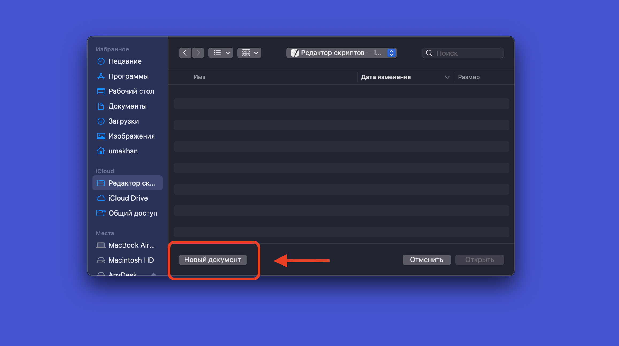Sort by the Имя column header

pos(199,77)
